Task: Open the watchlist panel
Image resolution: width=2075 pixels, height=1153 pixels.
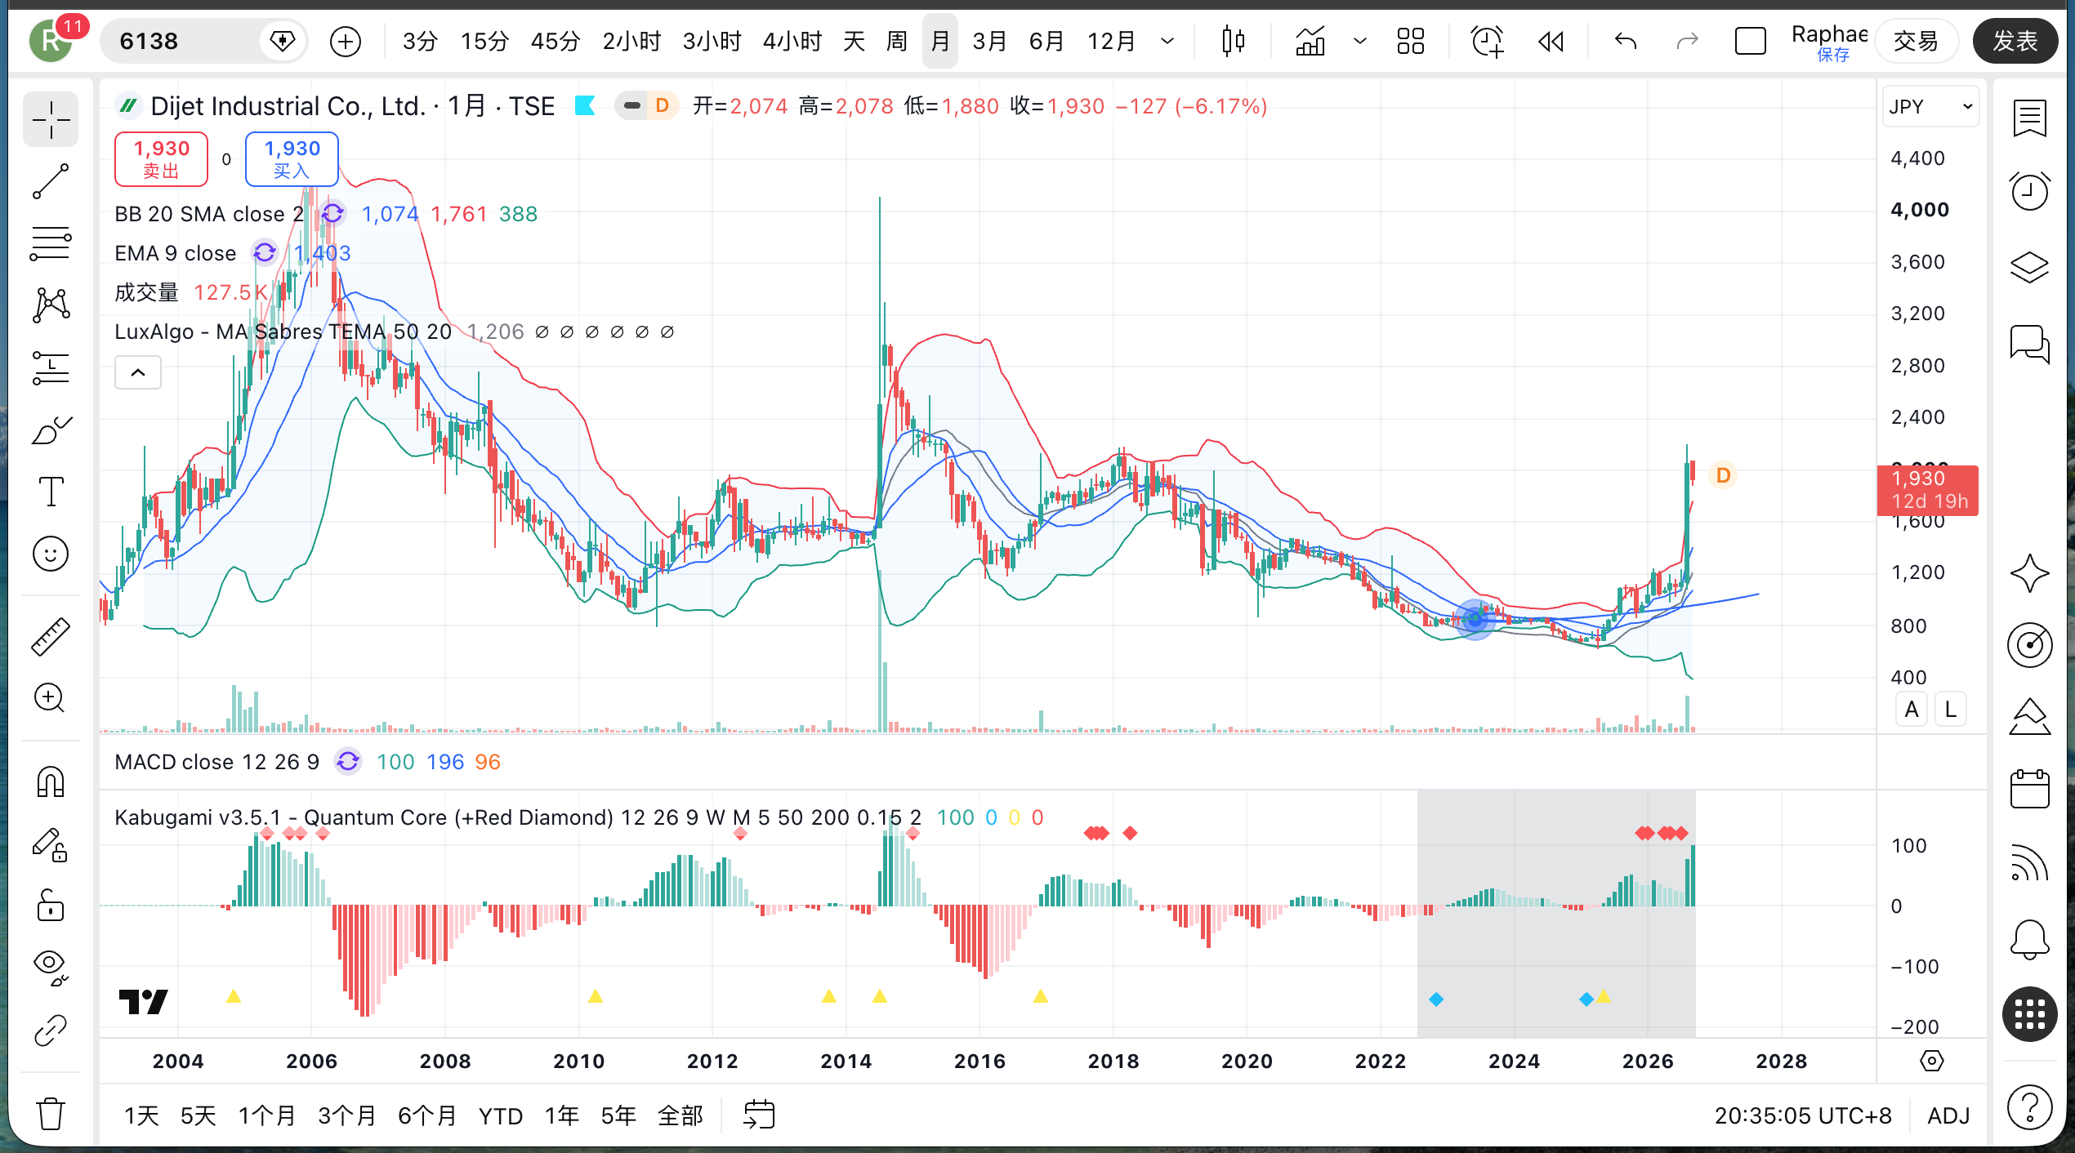Action: 2029,119
